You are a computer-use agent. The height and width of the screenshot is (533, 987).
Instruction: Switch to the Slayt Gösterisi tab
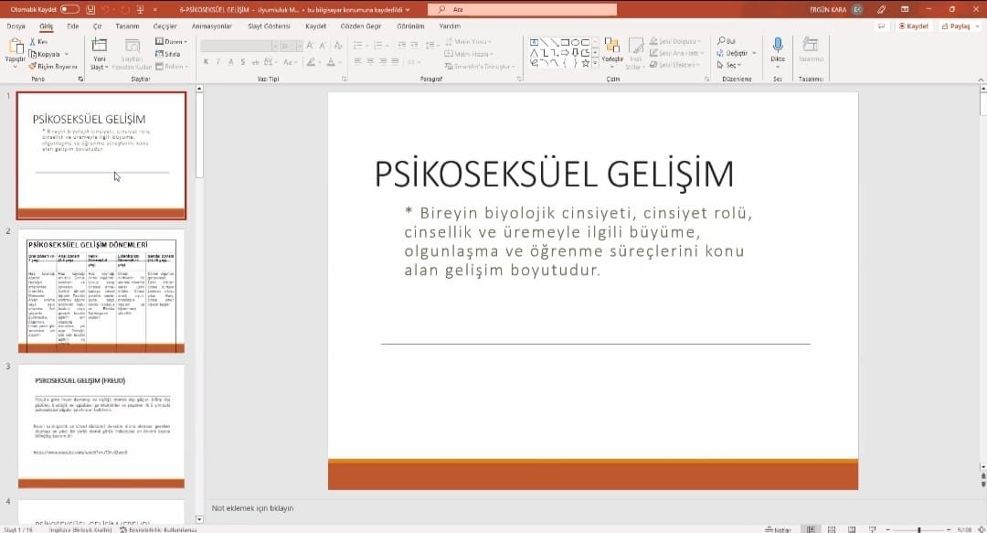269,27
